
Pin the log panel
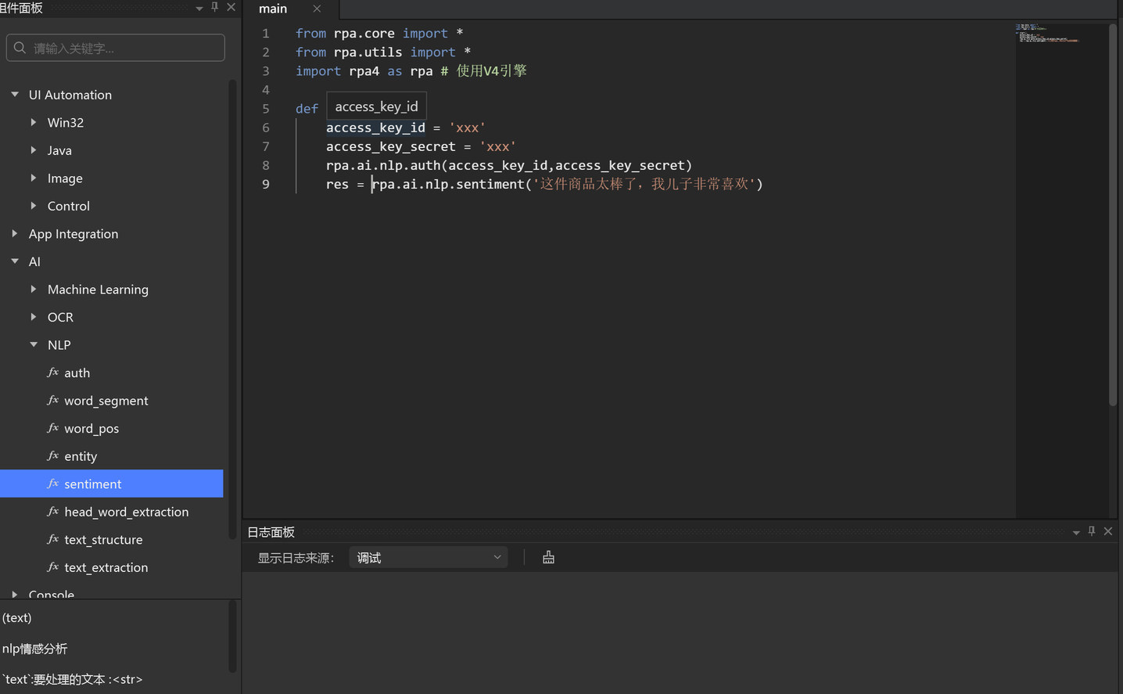(1092, 531)
